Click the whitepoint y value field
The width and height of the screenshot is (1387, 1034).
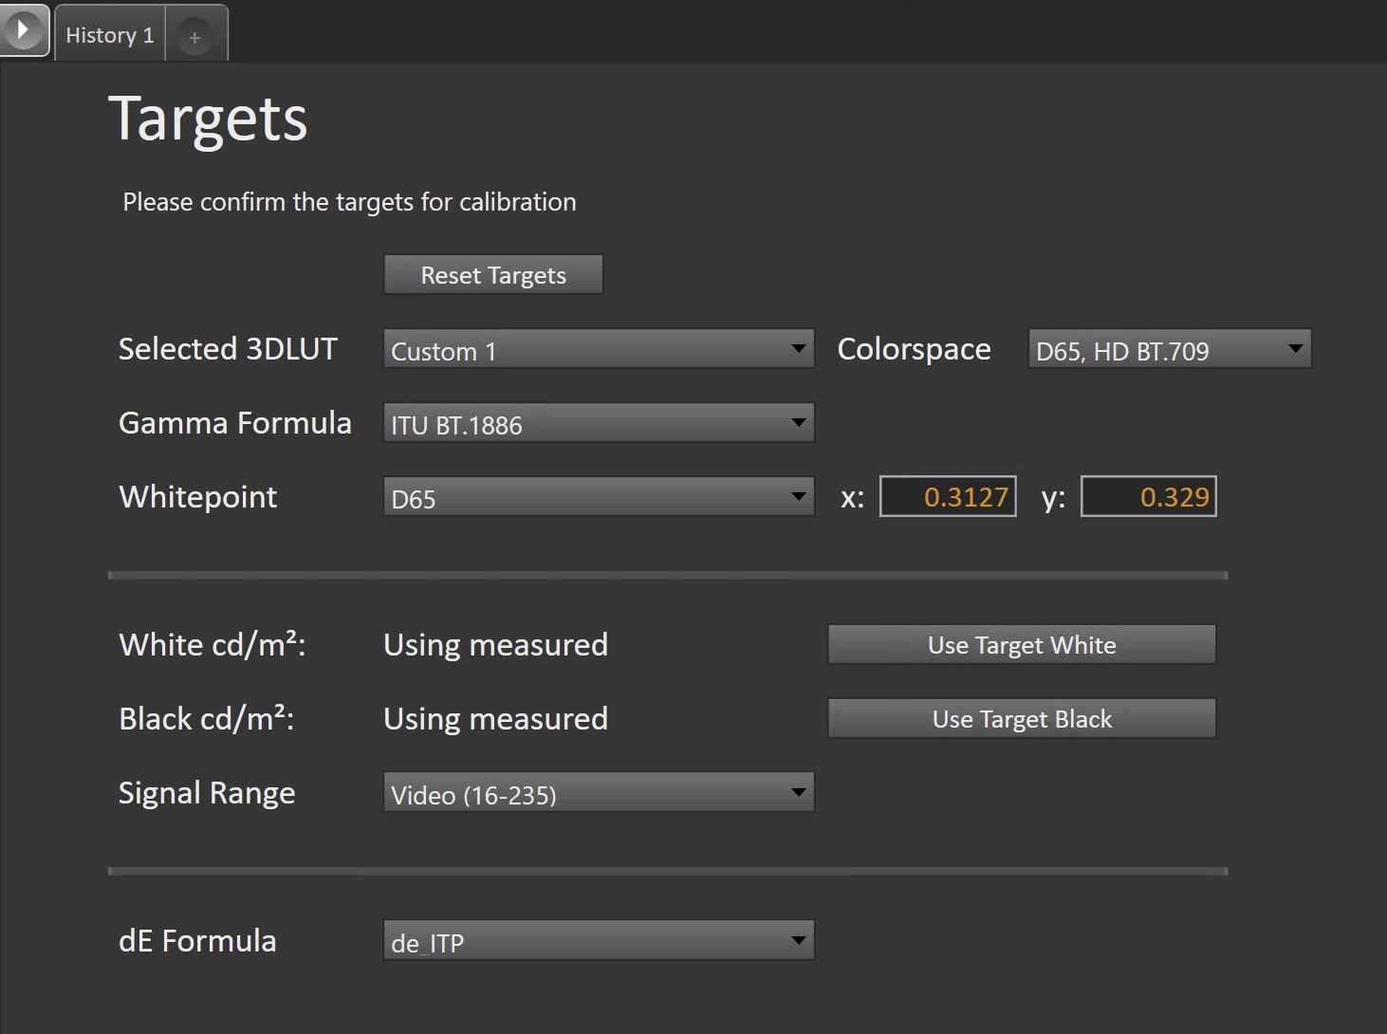coord(1148,497)
